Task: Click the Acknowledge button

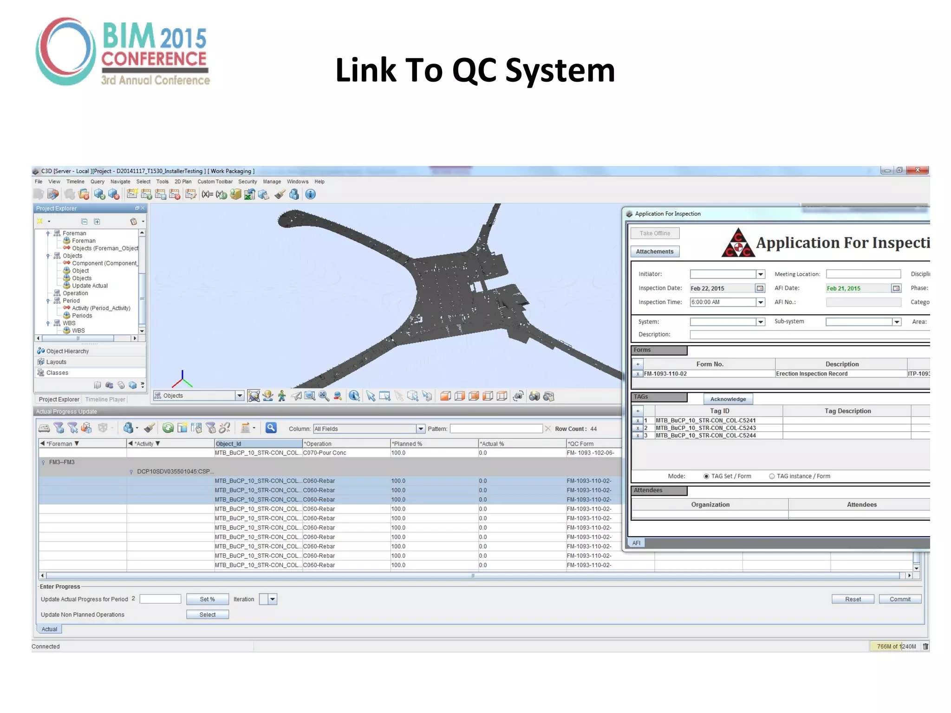Action: [728, 399]
